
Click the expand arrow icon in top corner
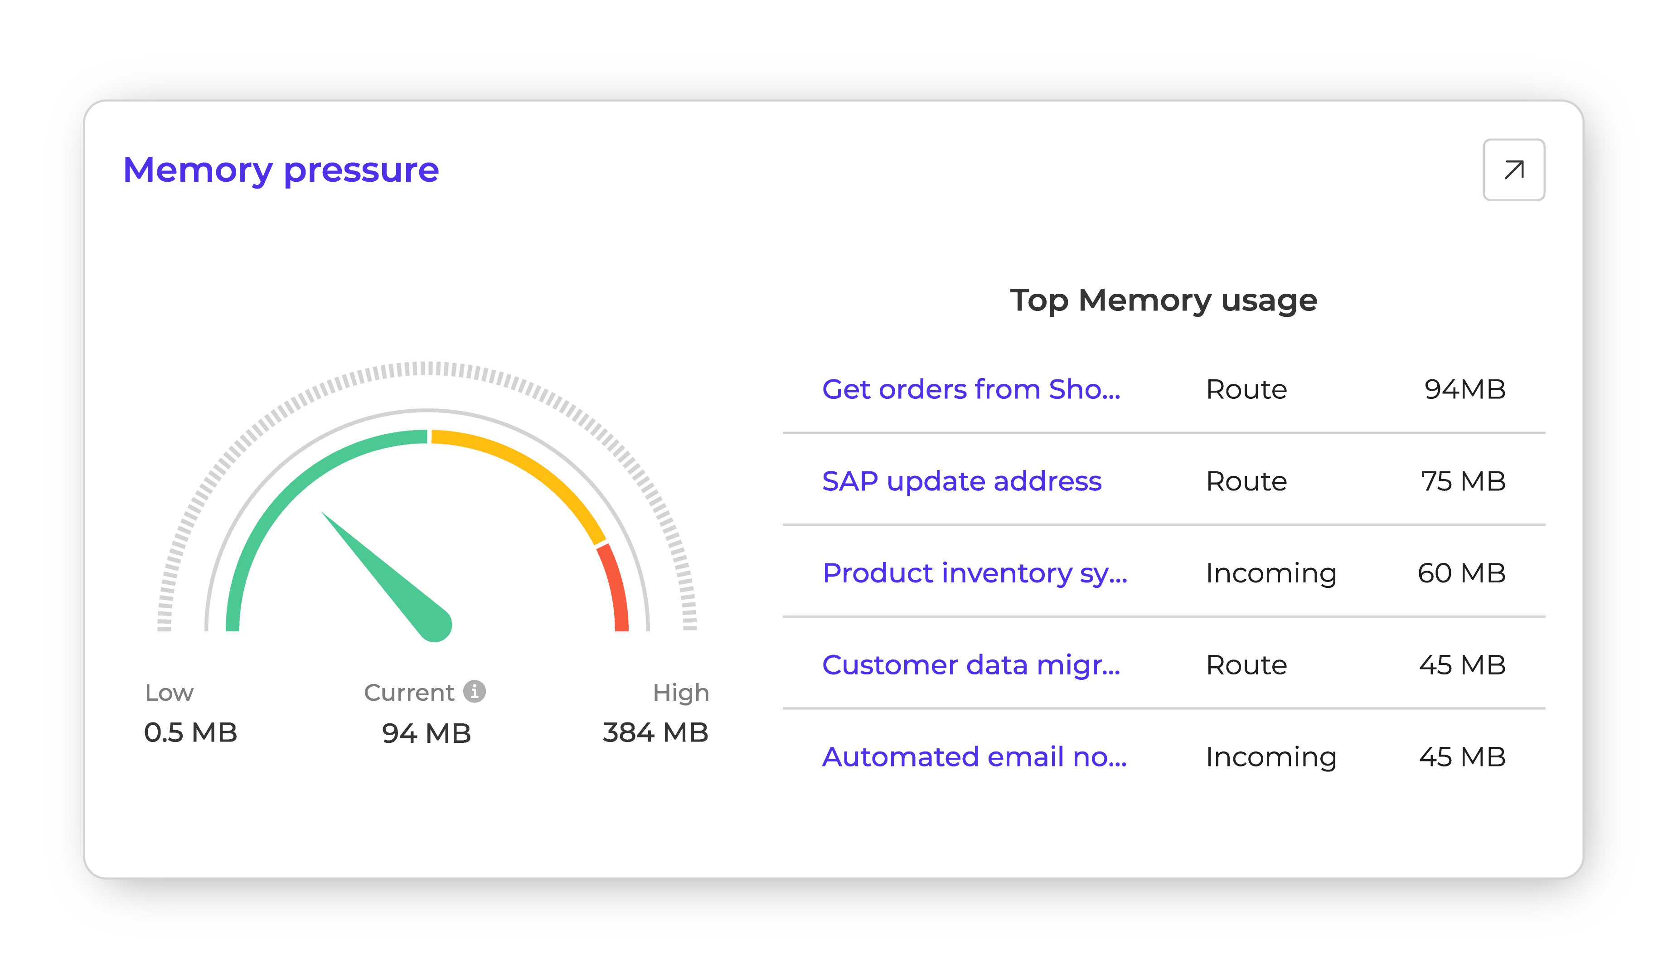point(1513,170)
